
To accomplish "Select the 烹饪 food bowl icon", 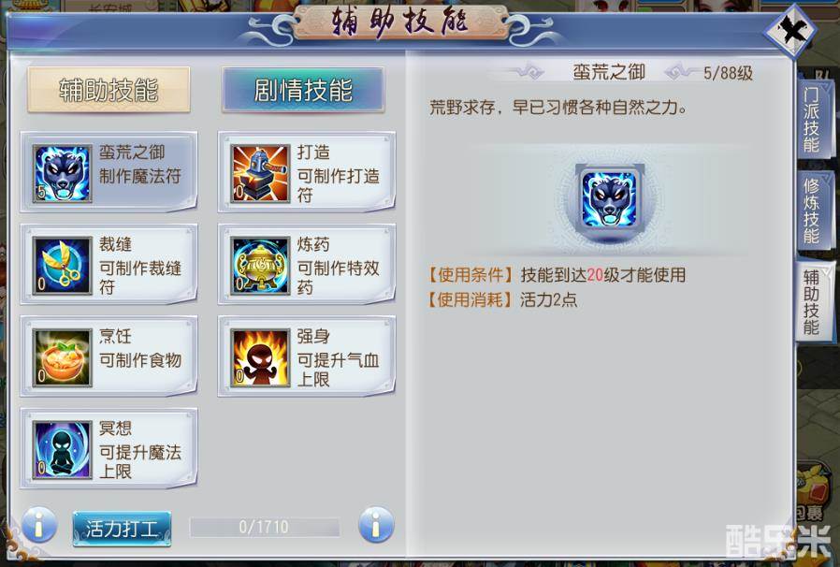I will tap(62, 357).
